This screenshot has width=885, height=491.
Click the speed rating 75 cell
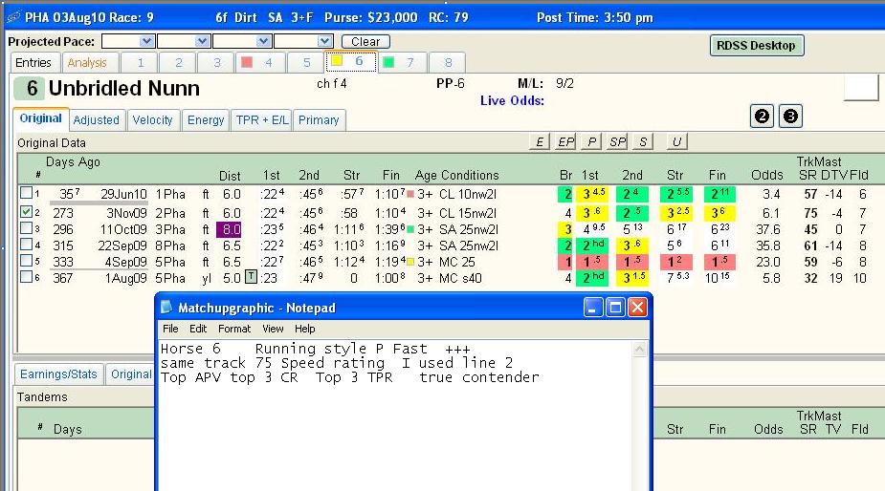click(x=810, y=213)
